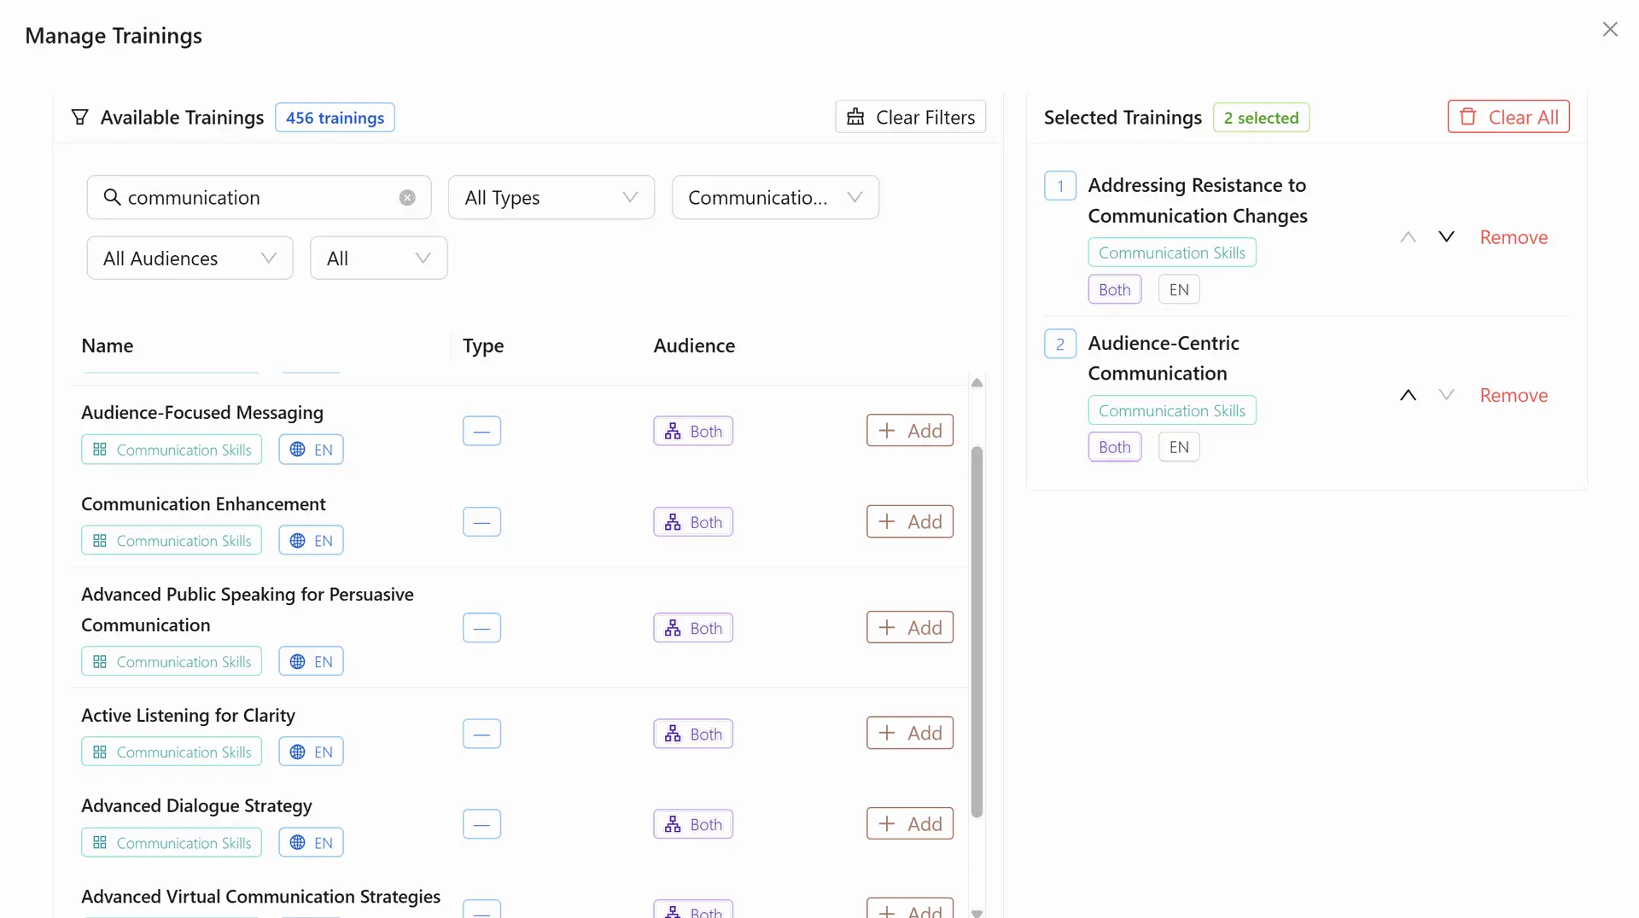Add Audience-Focused Messaging training
Viewport: 1639px width, 918px height.
point(909,431)
